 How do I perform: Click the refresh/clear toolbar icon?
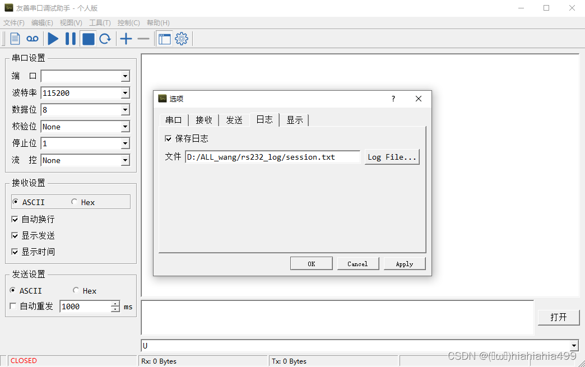point(105,39)
